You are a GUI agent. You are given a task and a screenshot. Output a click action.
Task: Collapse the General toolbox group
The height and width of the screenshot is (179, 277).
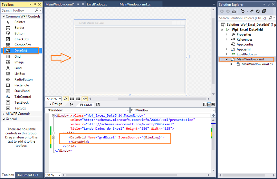(4, 119)
